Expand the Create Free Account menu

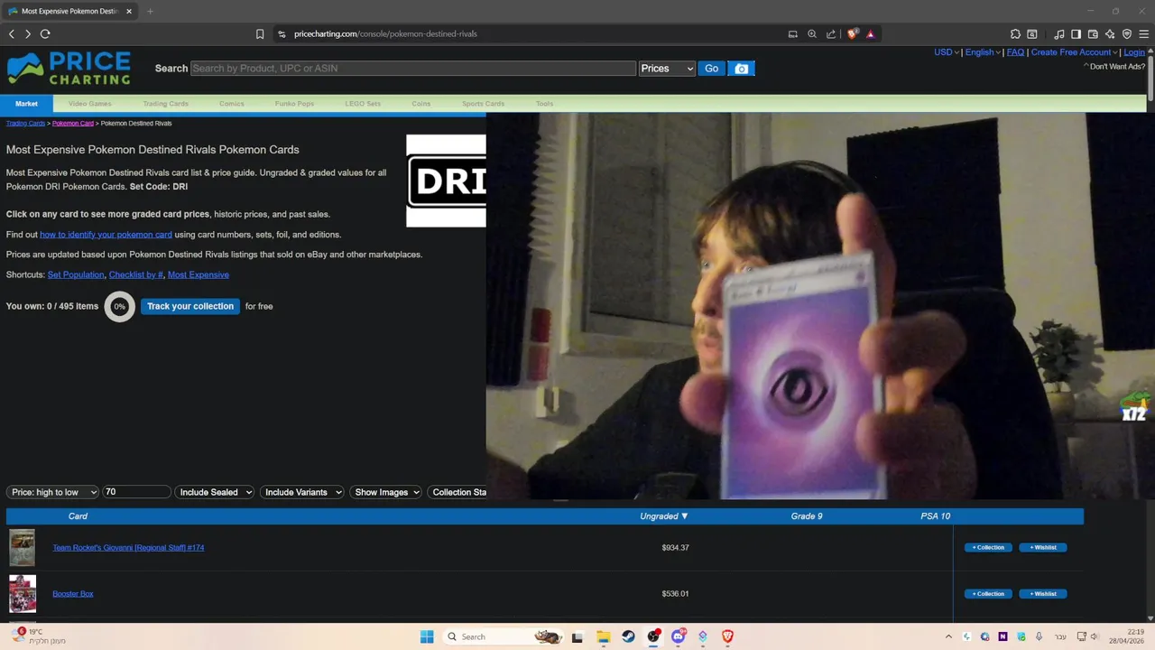point(1074,52)
